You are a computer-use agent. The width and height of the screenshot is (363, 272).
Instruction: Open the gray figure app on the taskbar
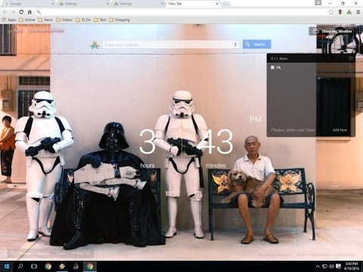76,266
